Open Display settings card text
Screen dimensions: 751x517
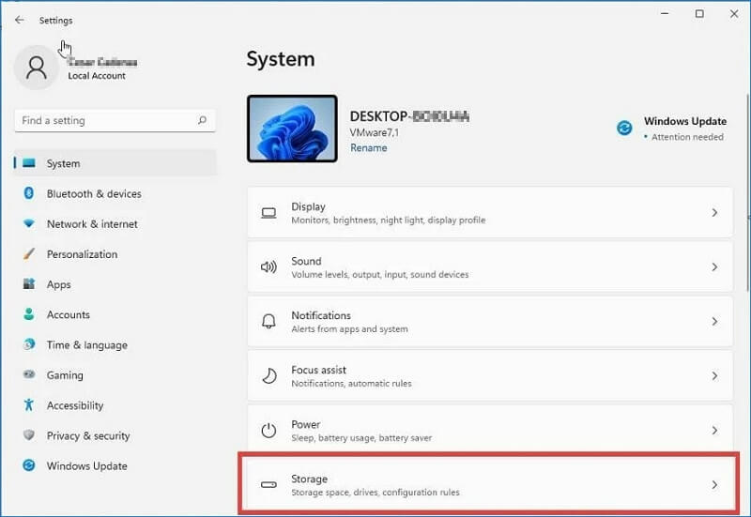(388, 213)
